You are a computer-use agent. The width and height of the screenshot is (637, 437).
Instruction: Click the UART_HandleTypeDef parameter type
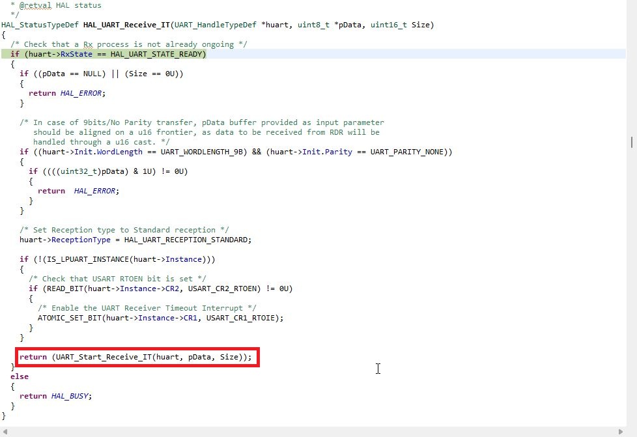pyautogui.click(x=216, y=25)
